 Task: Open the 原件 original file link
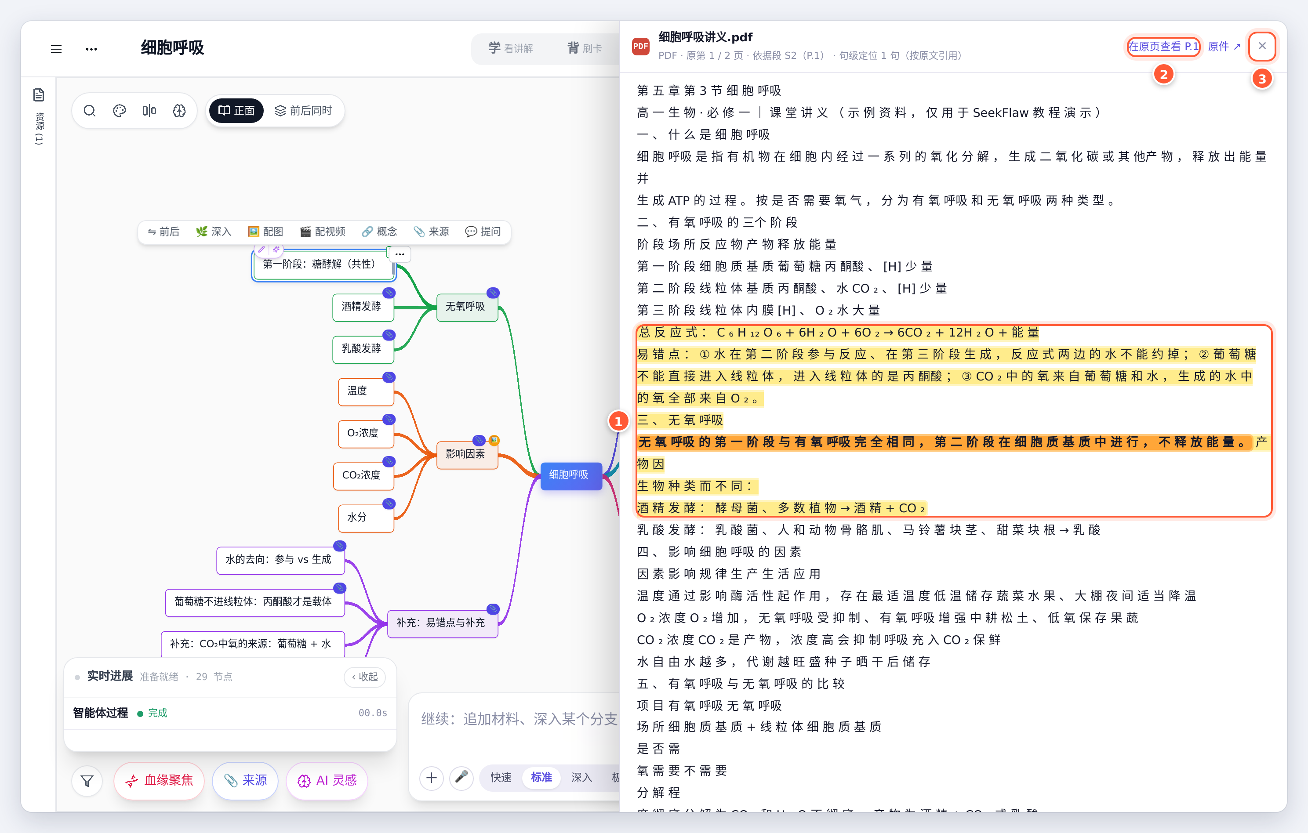click(x=1224, y=47)
